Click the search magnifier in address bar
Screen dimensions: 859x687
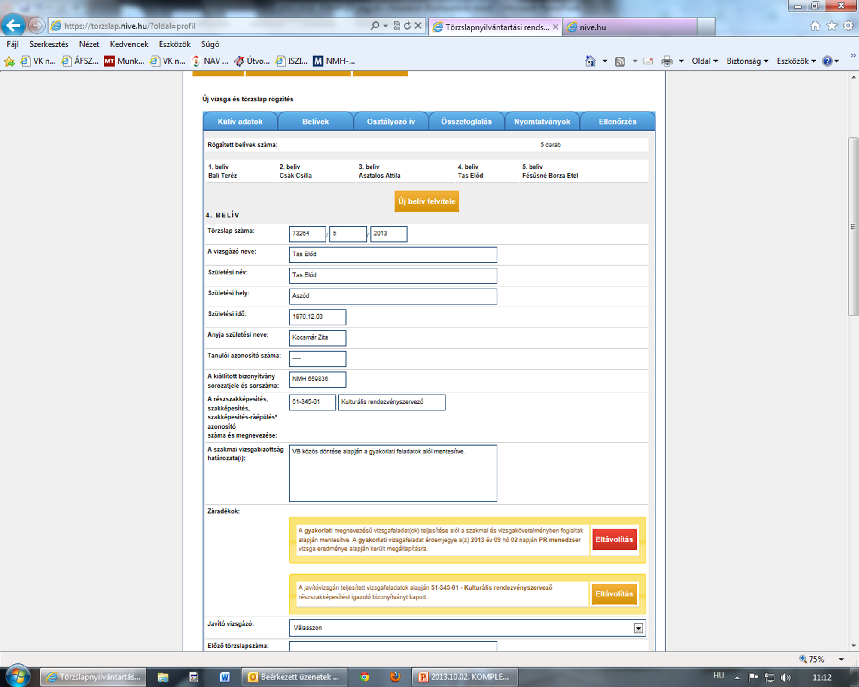[375, 26]
